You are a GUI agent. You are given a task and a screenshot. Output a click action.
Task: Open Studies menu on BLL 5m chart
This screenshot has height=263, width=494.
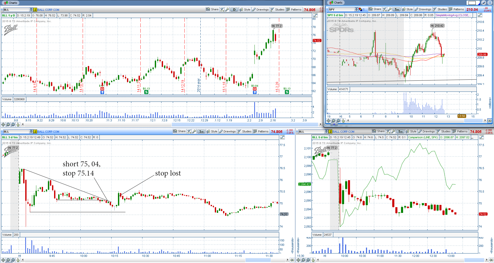(x=444, y=131)
